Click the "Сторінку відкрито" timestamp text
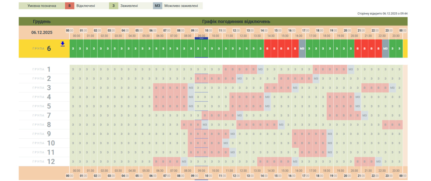The height and width of the screenshot is (181, 431). [382, 13]
